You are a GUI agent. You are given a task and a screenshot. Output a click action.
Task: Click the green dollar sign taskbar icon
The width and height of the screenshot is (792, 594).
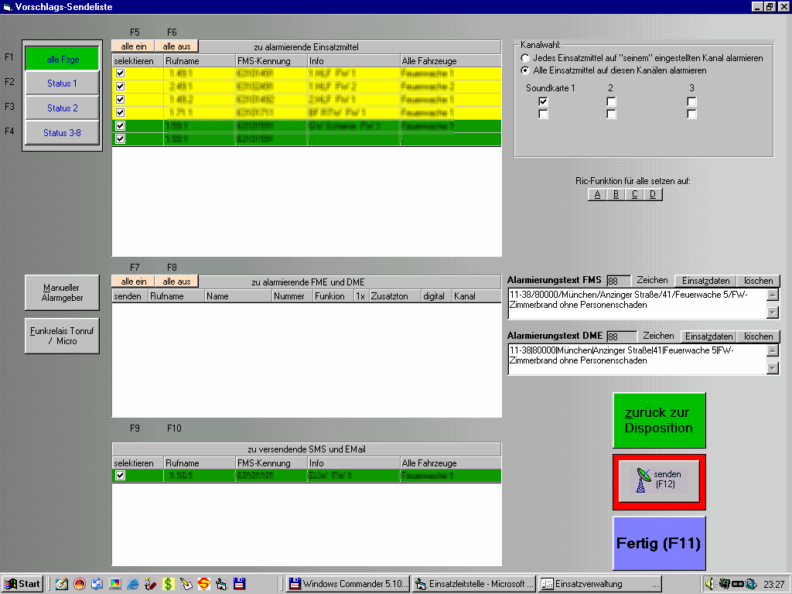coord(168,584)
